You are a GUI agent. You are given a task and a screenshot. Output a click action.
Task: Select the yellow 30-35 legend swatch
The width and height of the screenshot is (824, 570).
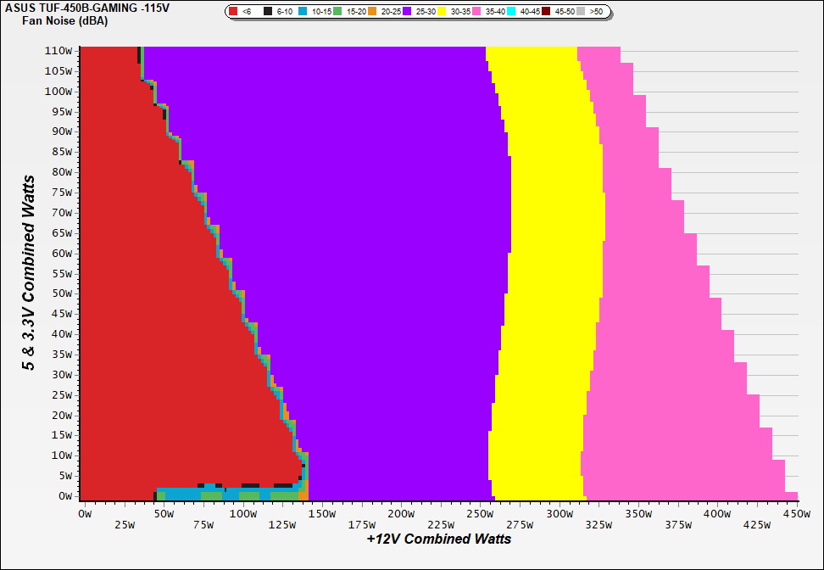click(442, 12)
